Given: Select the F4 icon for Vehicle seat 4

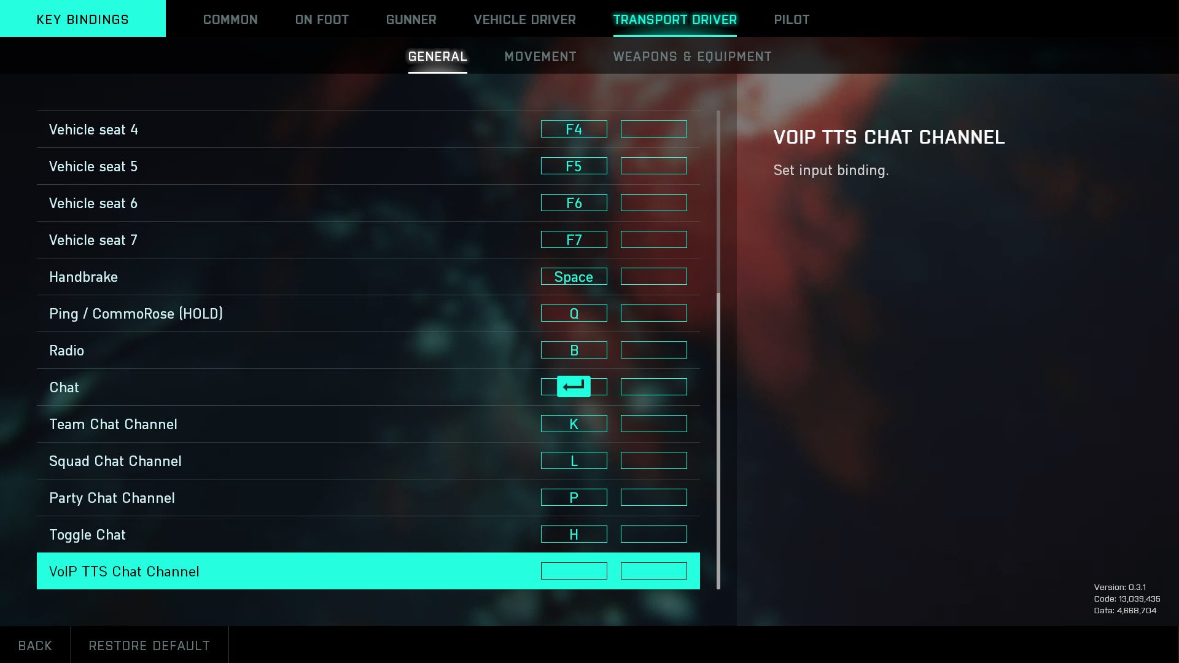Looking at the screenshot, I should pyautogui.click(x=574, y=129).
